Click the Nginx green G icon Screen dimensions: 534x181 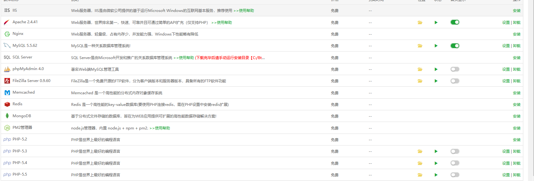[x=7, y=34]
